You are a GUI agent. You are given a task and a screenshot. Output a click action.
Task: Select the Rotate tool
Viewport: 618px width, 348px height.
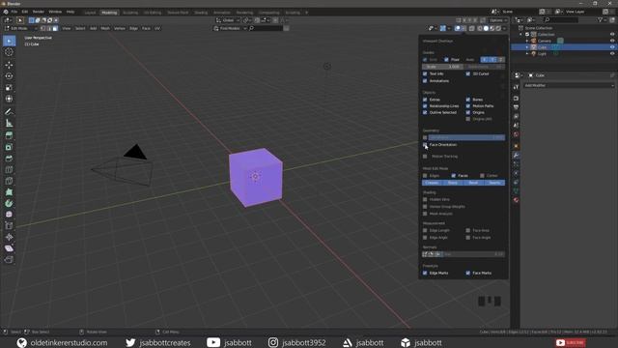9,76
